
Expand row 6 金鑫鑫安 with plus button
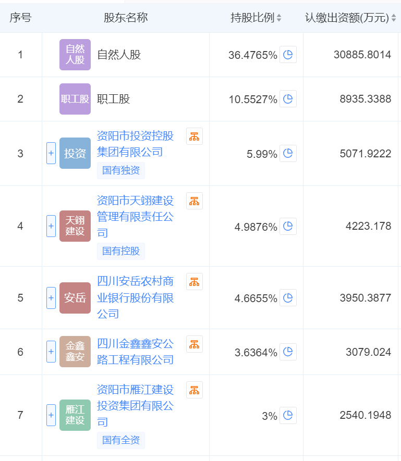point(51,352)
